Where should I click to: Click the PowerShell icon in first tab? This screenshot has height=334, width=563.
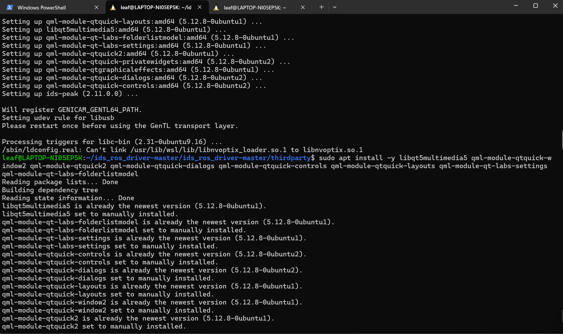(10, 7)
